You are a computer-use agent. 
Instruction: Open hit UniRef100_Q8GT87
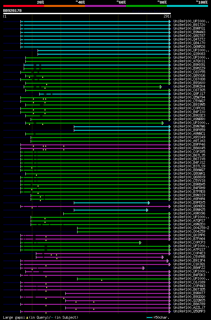tap(189, 36)
